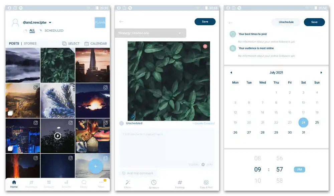Open the More dots menu in bottom navigation

coord(101,182)
